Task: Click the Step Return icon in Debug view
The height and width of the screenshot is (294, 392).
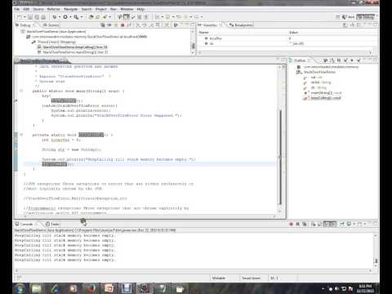Action: click(x=151, y=25)
